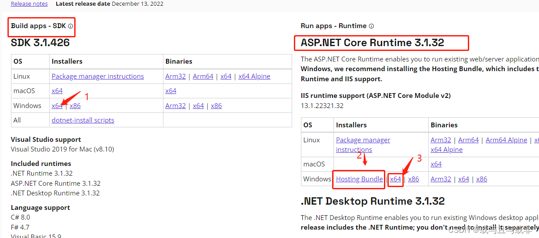Screen dimensions: 539x238
Task: Download ASP.NET Core Runtime Linux Arm64 Alpine binaries
Action: (506, 140)
